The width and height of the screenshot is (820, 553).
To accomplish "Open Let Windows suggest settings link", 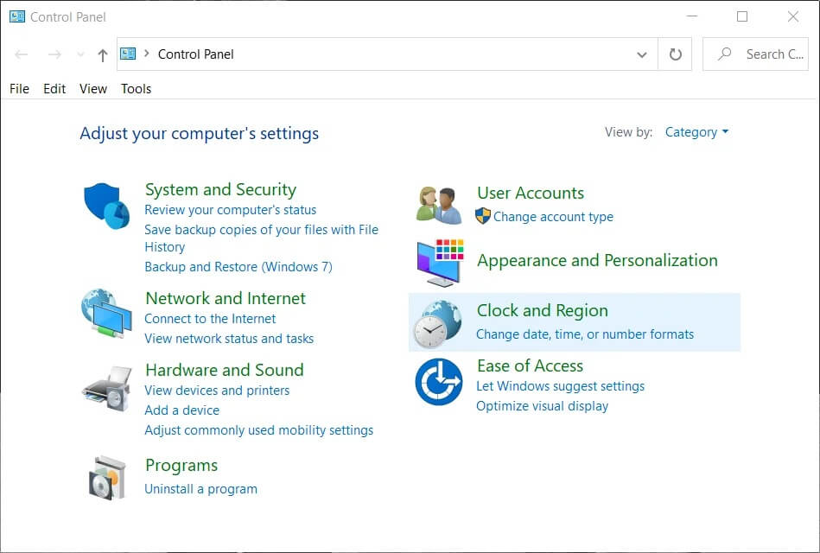I will pos(560,386).
